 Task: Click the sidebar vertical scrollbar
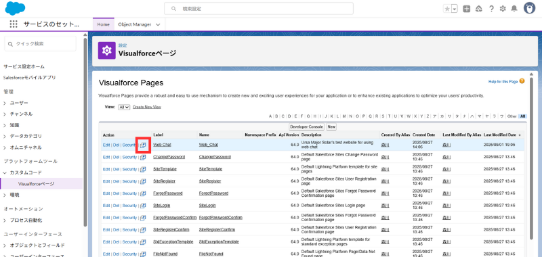[x=85, y=131]
